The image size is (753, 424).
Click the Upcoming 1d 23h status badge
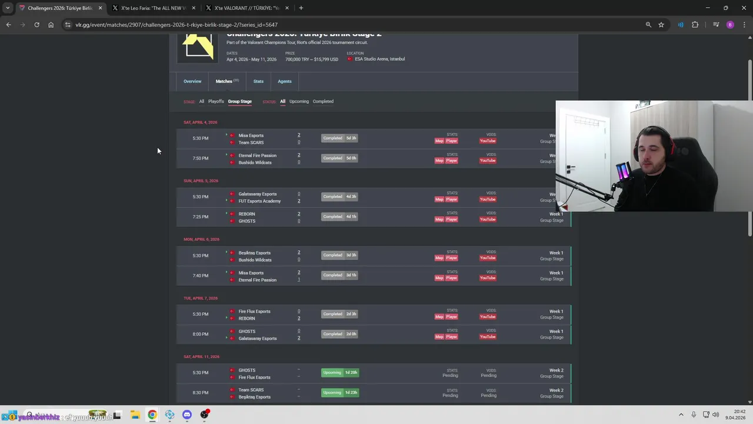339,393
